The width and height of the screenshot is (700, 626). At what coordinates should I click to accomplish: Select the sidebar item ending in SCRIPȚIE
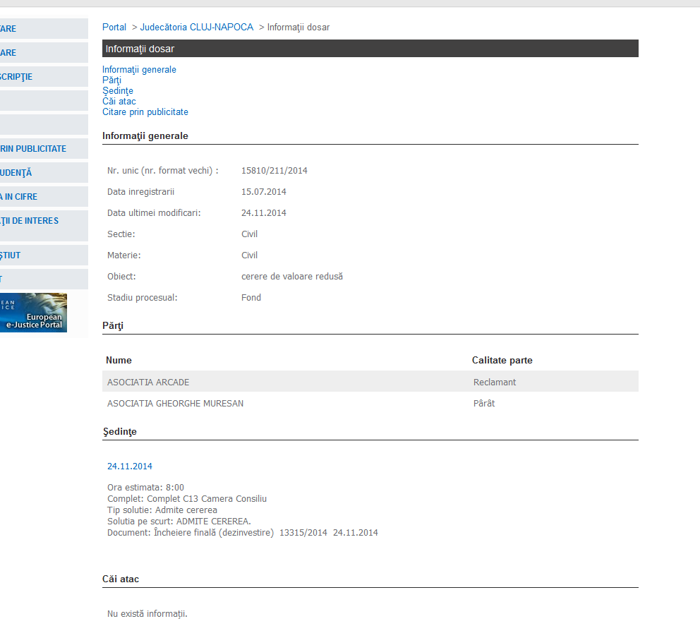point(17,77)
